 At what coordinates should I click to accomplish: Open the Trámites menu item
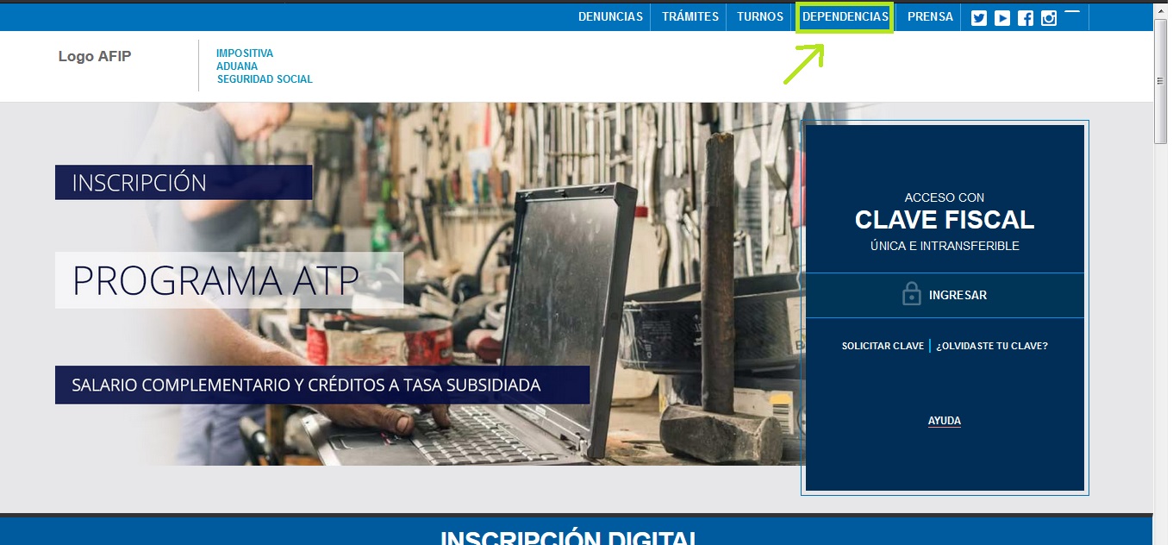coord(689,17)
